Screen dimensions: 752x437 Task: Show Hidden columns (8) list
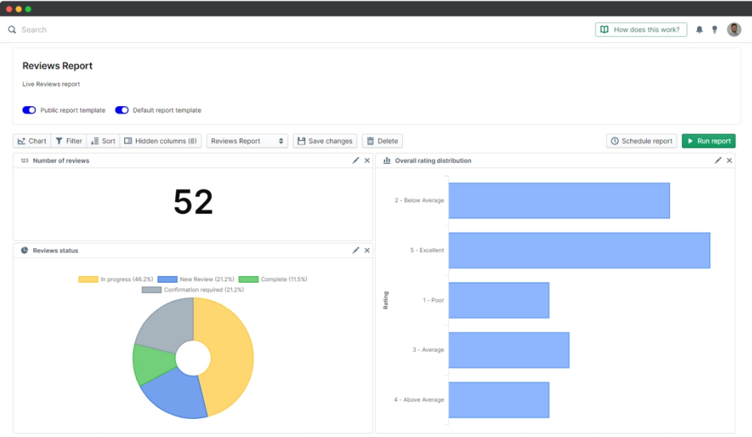pyautogui.click(x=161, y=141)
